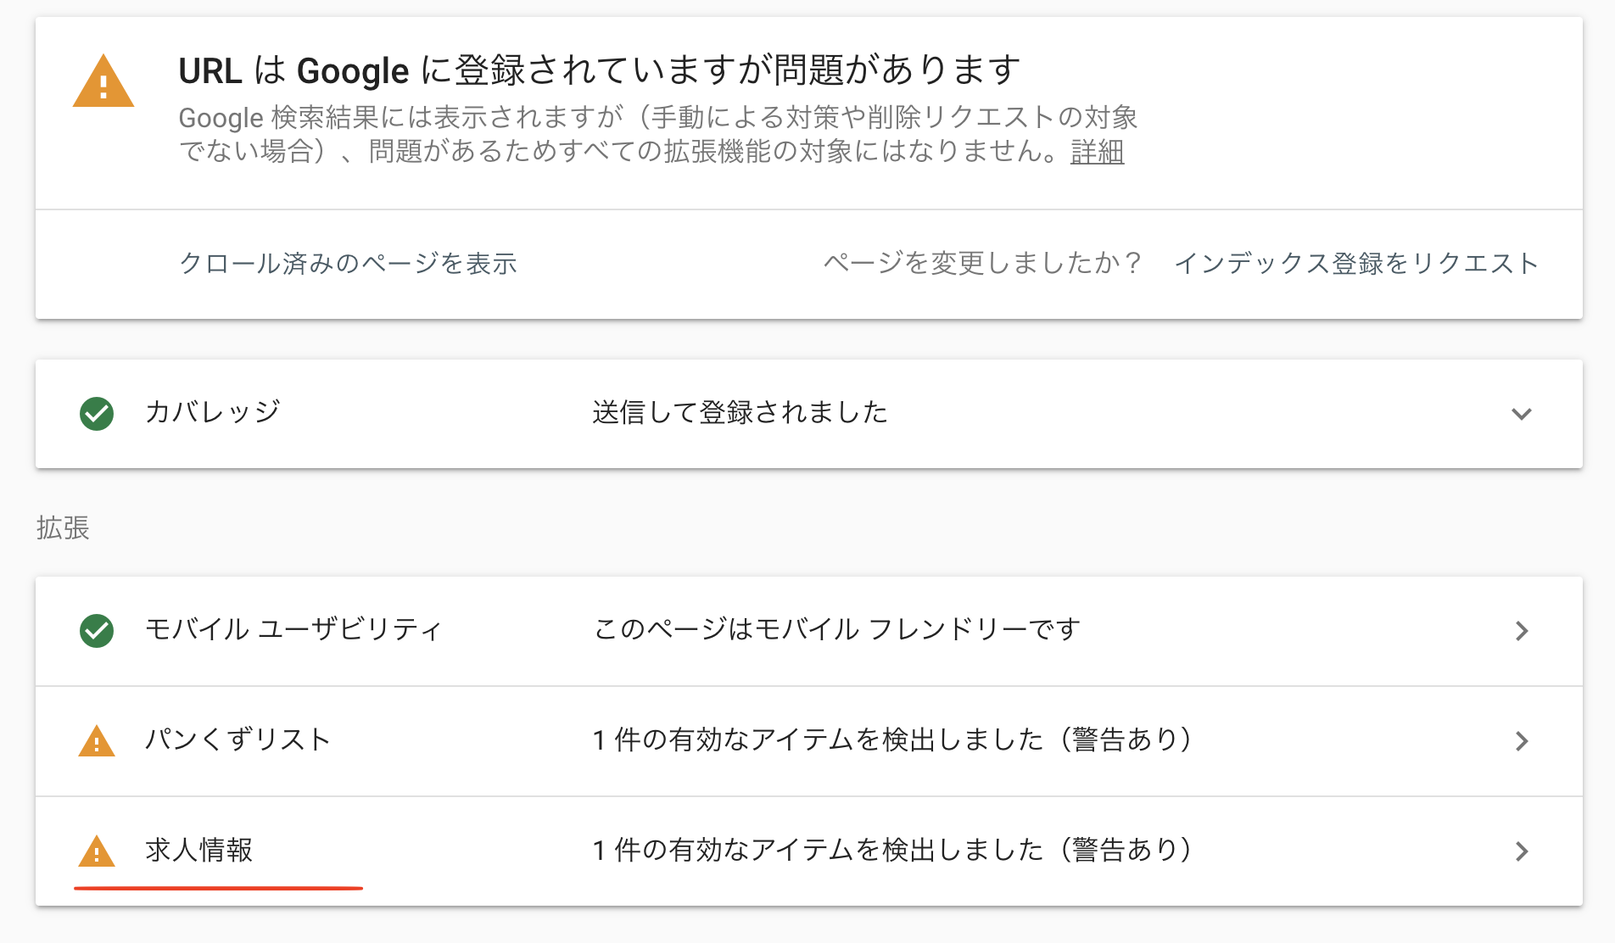Open the 詳細 link
Viewport: 1615px width, 943px height.
(1097, 152)
